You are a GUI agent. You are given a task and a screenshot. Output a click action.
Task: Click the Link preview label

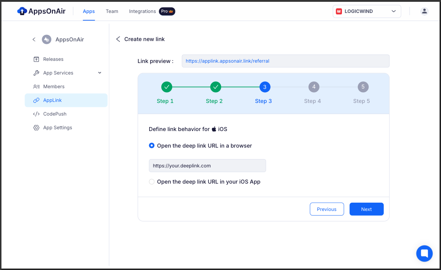pos(155,61)
